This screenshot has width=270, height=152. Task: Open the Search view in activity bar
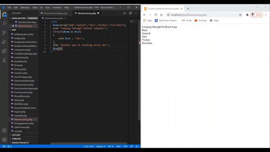click(x=4, y=23)
